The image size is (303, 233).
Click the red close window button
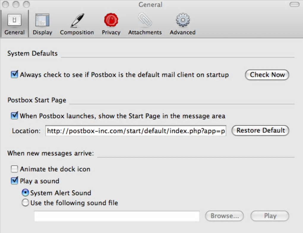tap(6, 4)
